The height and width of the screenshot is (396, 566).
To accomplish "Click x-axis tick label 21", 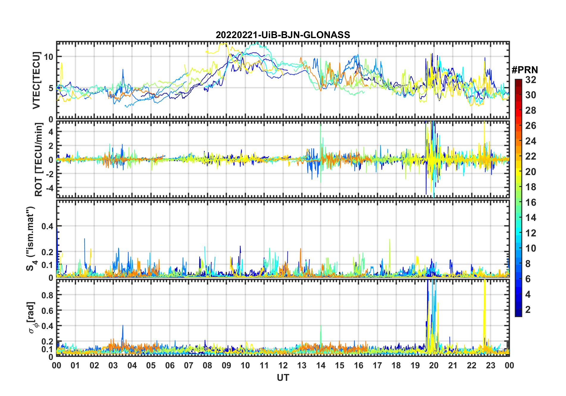I will tap(453, 365).
